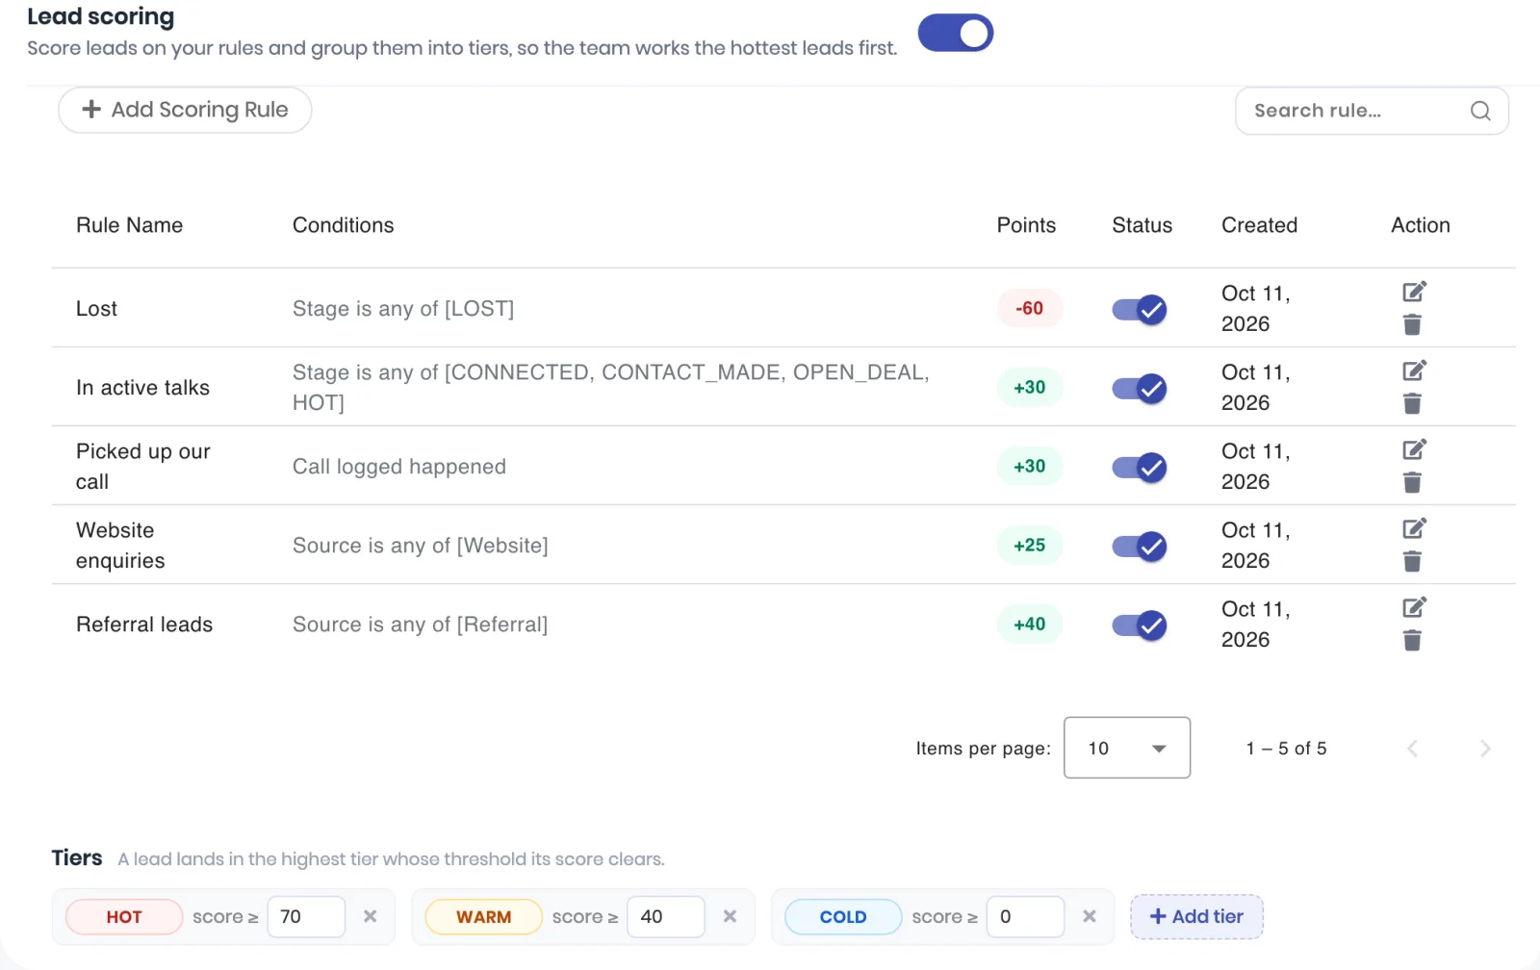This screenshot has height=970, width=1540.
Task: Delete the Referral leads rule
Action: (1412, 640)
